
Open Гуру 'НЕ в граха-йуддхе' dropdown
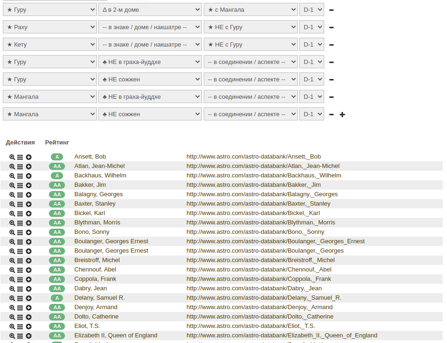(x=150, y=62)
